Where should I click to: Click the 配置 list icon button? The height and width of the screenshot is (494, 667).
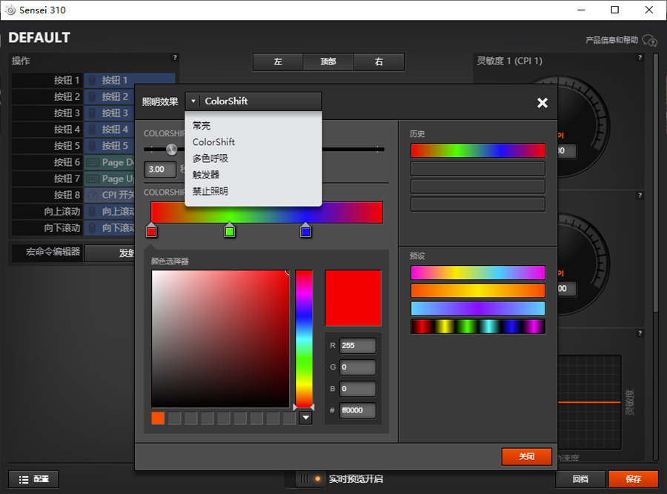pos(33,479)
